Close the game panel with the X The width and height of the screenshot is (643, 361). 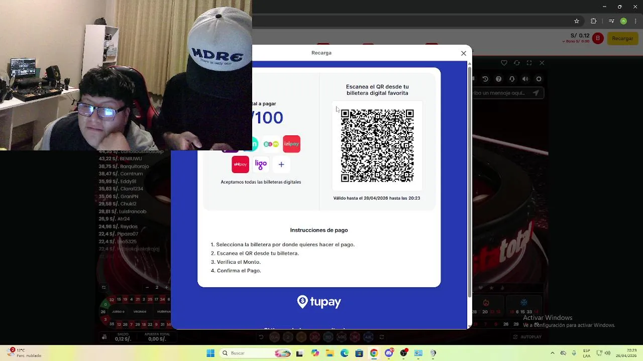click(542, 63)
